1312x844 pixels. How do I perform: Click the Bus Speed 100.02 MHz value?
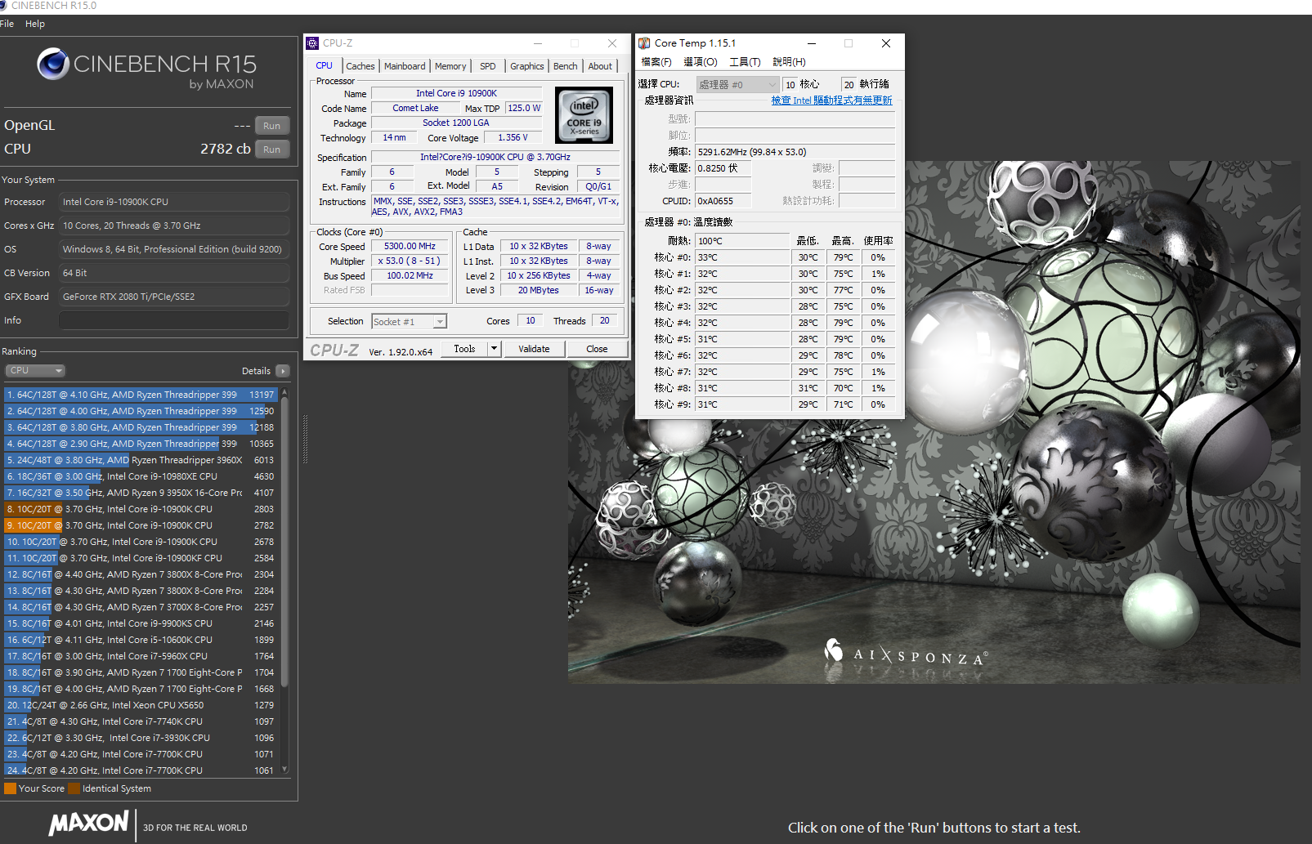pyautogui.click(x=410, y=276)
